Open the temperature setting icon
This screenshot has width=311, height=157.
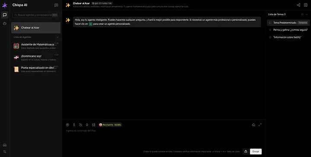[74, 125]
